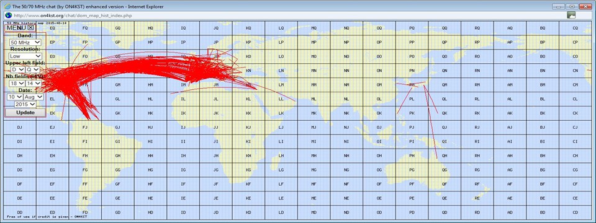Image resolution: width=596 pixels, height=223 pixels.
Task: Maximize the Internet Explorer window
Action: [x=571, y=6]
